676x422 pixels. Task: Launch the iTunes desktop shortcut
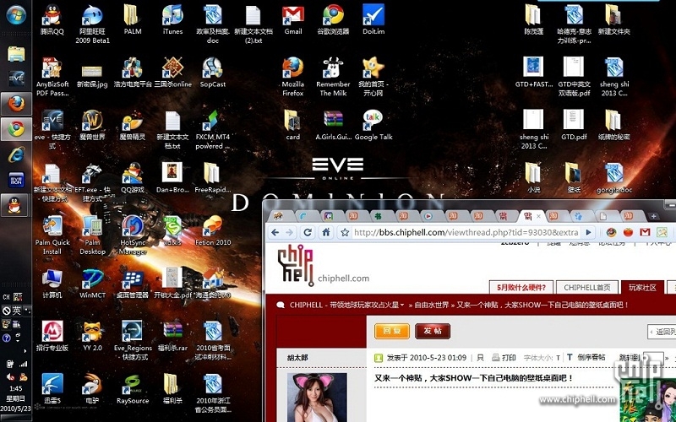pos(173,19)
